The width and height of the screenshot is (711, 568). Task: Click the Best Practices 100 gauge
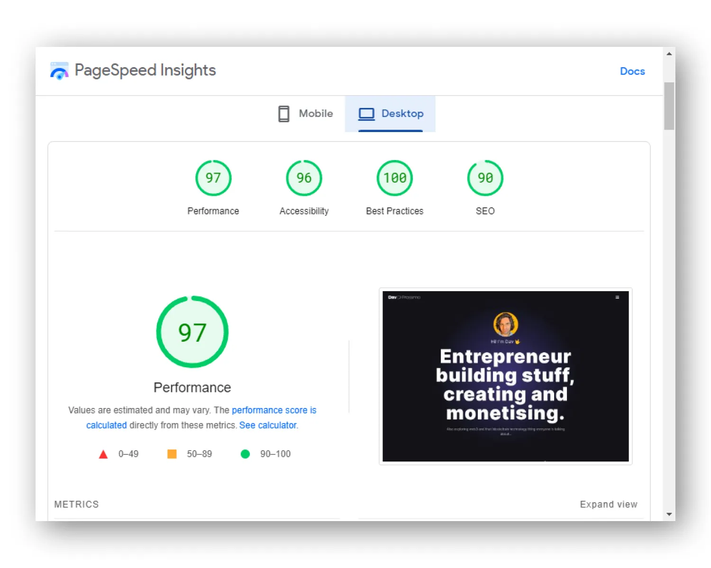[394, 178]
